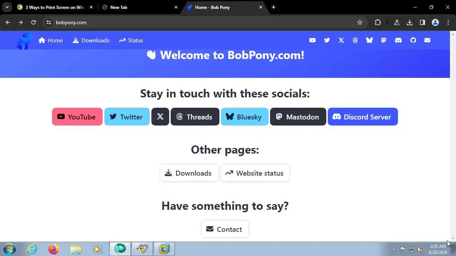Launch Firefox from taskbar
Image resolution: width=456 pixels, height=256 pixels.
pos(54,249)
